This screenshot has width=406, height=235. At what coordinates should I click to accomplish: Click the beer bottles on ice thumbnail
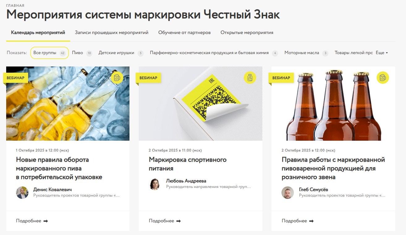pyautogui.click(x=68, y=104)
